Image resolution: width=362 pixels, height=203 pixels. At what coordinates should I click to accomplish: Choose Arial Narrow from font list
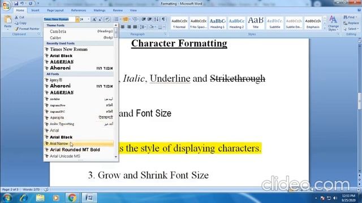pyautogui.click(x=79, y=143)
